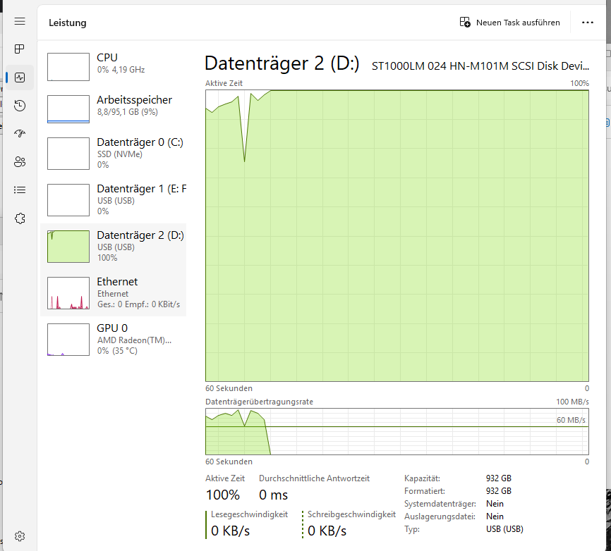Image resolution: width=611 pixels, height=551 pixels.
Task: Click the large Aktive Zeit graph
Action: point(397,236)
